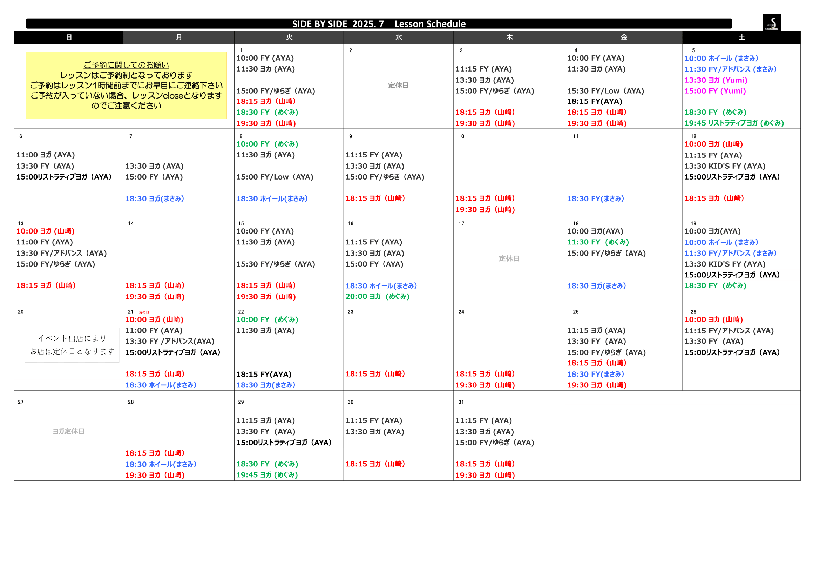Click the heading 'ご予約に関してのお願い'
This screenshot has height=580, width=820.
[127, 65]
